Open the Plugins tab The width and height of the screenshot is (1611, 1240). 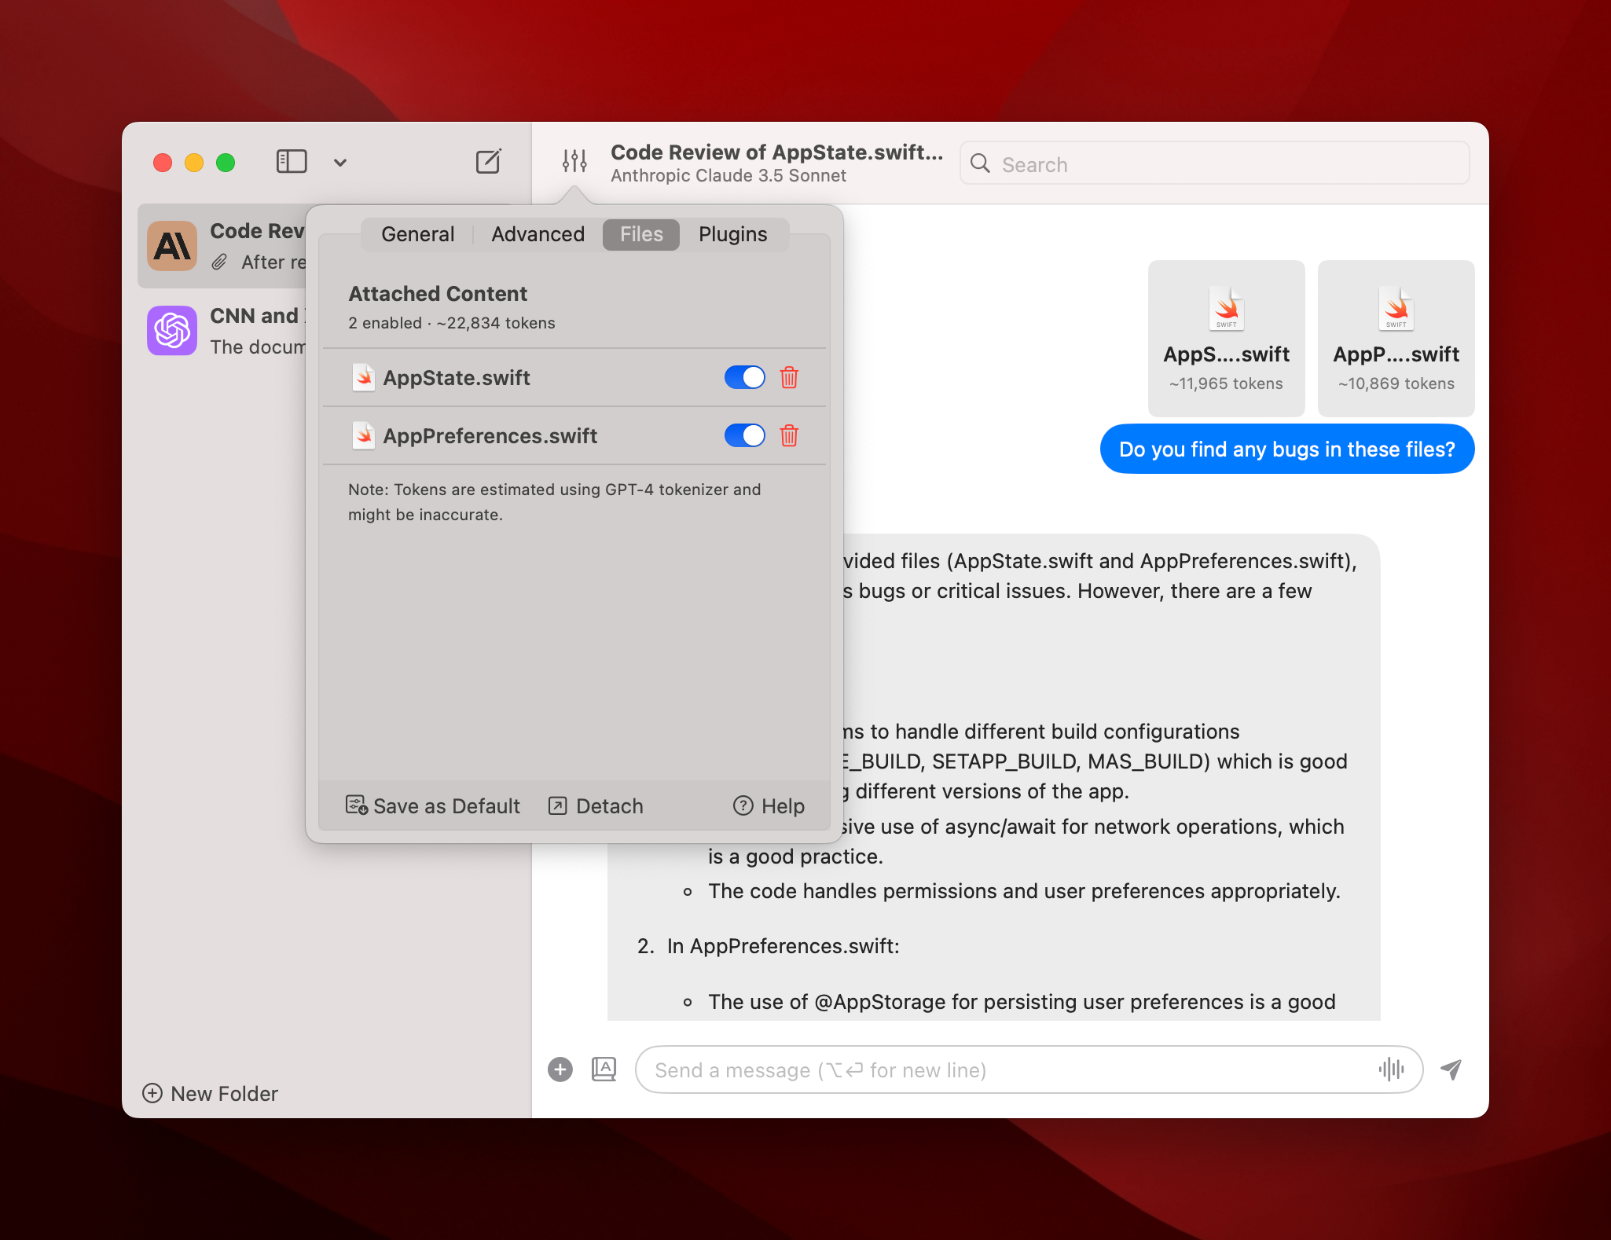(x=732, y=233)
